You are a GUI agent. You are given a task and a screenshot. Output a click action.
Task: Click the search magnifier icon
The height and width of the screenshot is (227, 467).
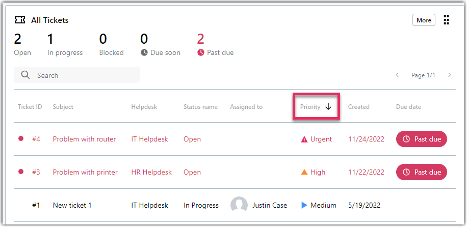(x=25, y=75)
